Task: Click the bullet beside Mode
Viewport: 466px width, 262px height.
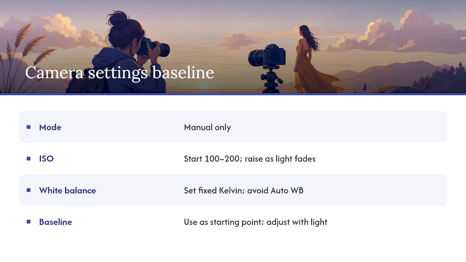Action: point(28,127)
